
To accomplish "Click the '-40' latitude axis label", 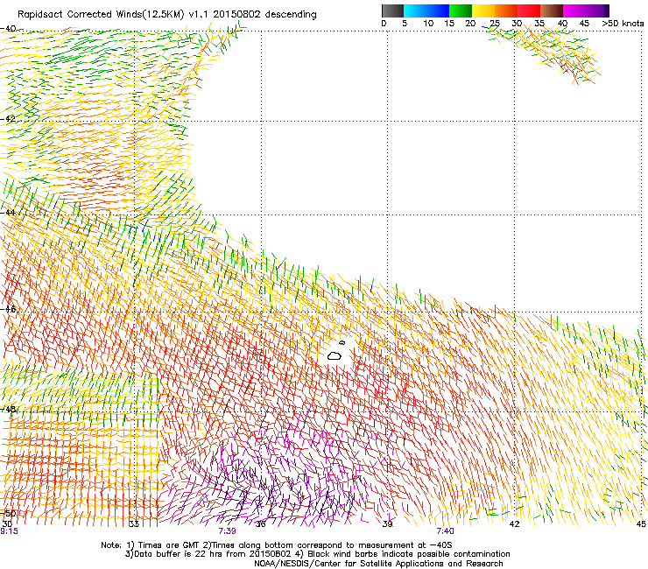I will [x=8, y=29].
